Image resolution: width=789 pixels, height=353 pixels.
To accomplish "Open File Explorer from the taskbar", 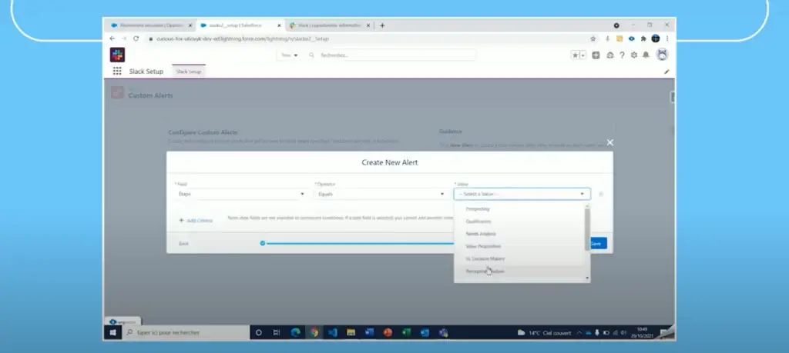I will pos(351,332).
